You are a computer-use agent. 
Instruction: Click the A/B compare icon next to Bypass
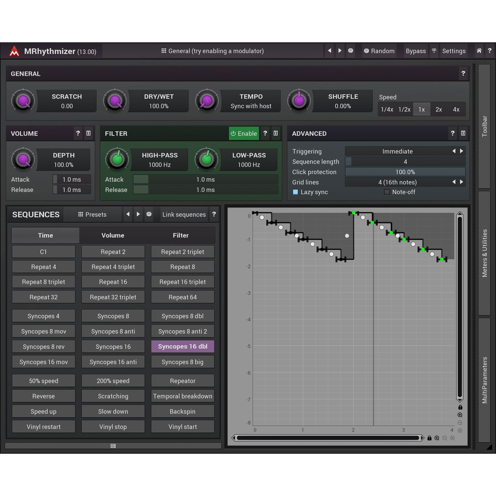[x=434, y=51]
